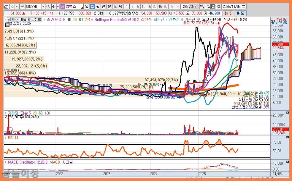Switch to monthly 월 chart period

98,7
